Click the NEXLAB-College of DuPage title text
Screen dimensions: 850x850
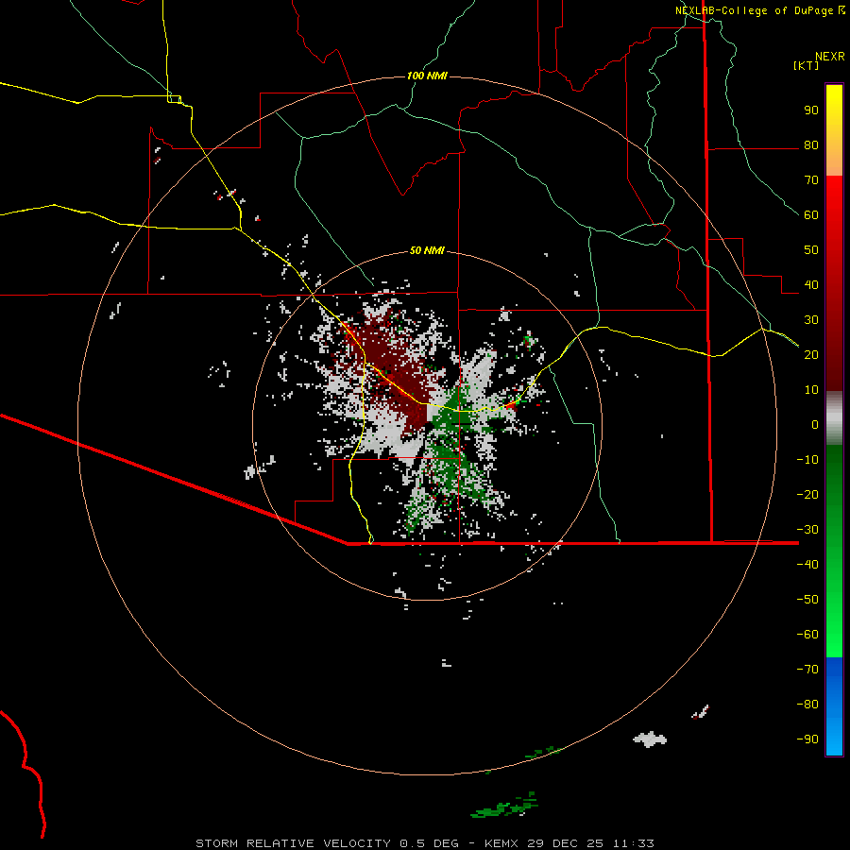755,10
